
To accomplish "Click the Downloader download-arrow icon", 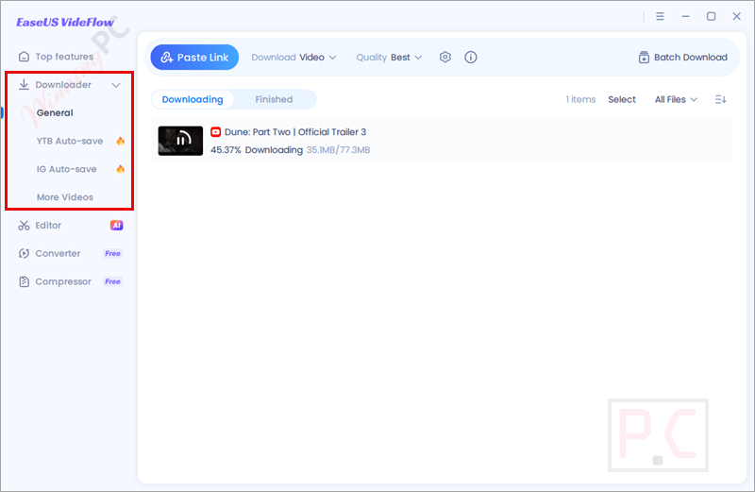I will [24, 84].
